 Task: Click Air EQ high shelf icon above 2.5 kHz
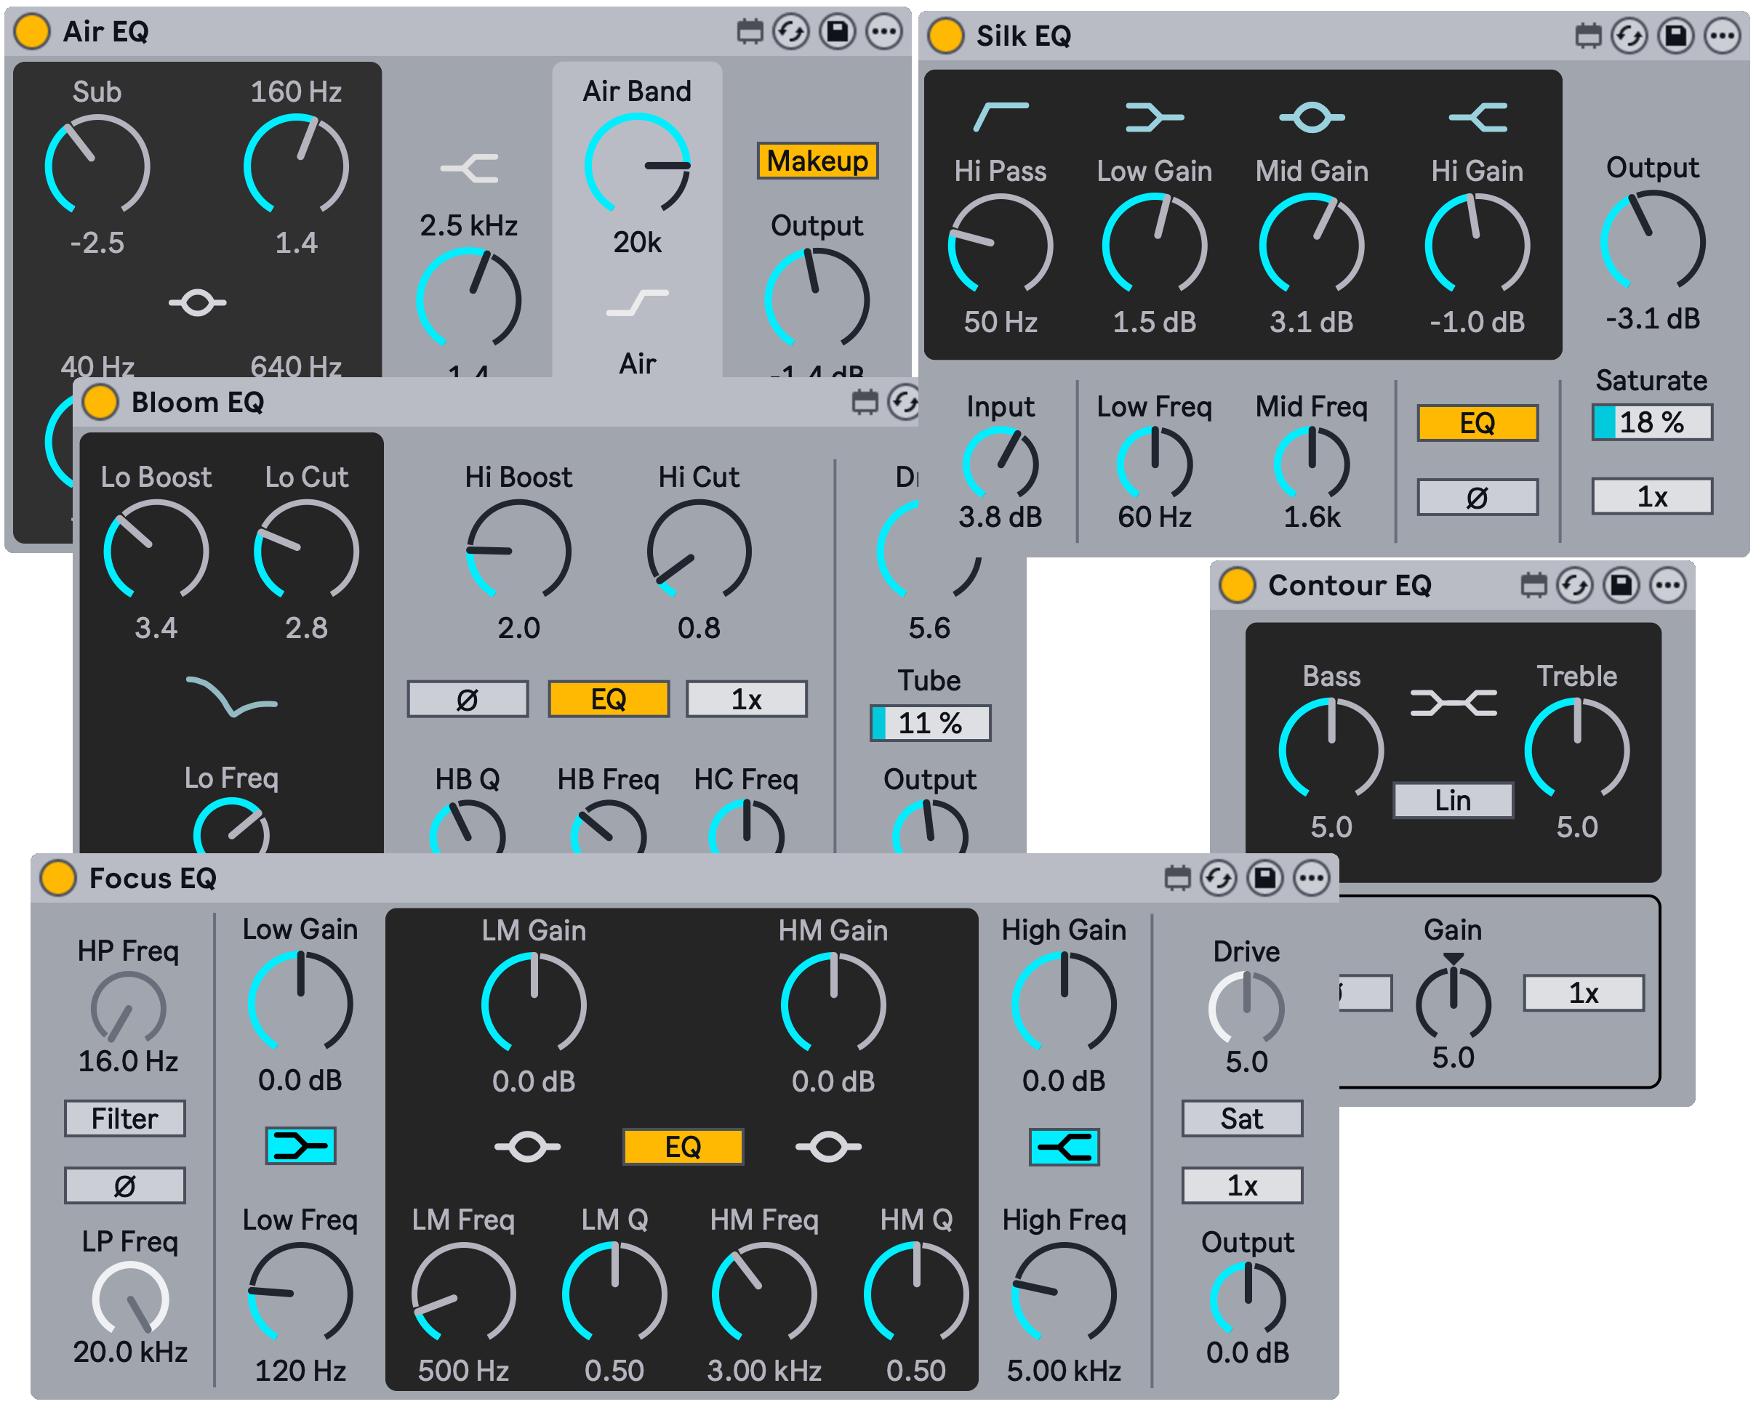click(x=469, y=169)
